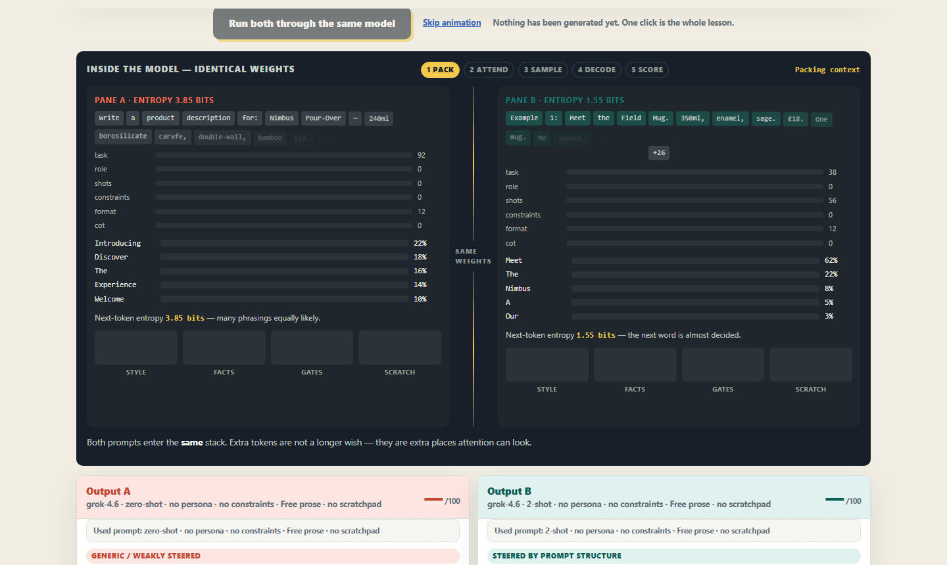Click Pane A task attention bar

[283, 155]
